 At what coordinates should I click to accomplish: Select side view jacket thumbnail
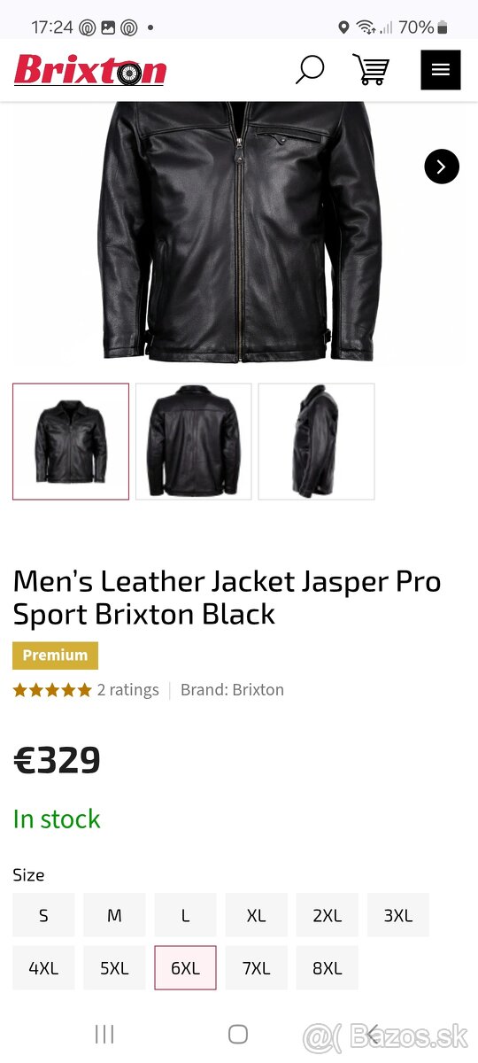point(316,441)
